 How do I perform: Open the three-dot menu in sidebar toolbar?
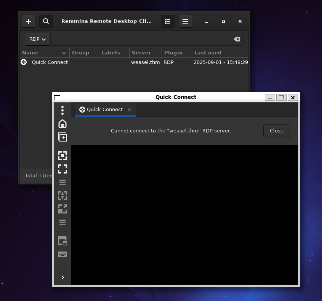[62, 110]
